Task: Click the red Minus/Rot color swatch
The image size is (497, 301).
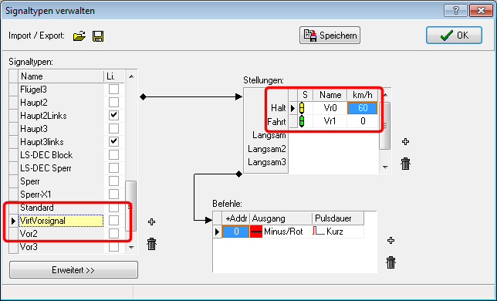Action: click(256, 232)
